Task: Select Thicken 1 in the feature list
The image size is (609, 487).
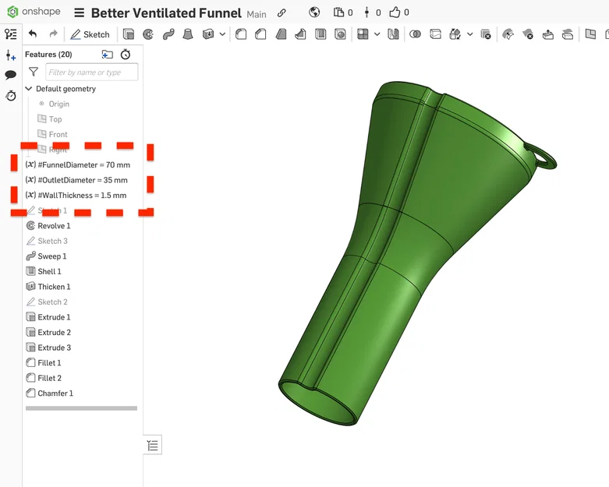Action: pos(48,287)
